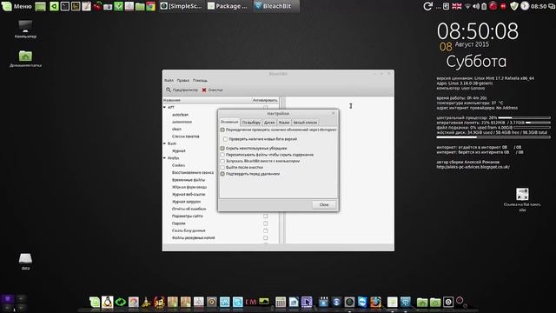Click the UK flag keyboard layout indicator

[457, 6]
